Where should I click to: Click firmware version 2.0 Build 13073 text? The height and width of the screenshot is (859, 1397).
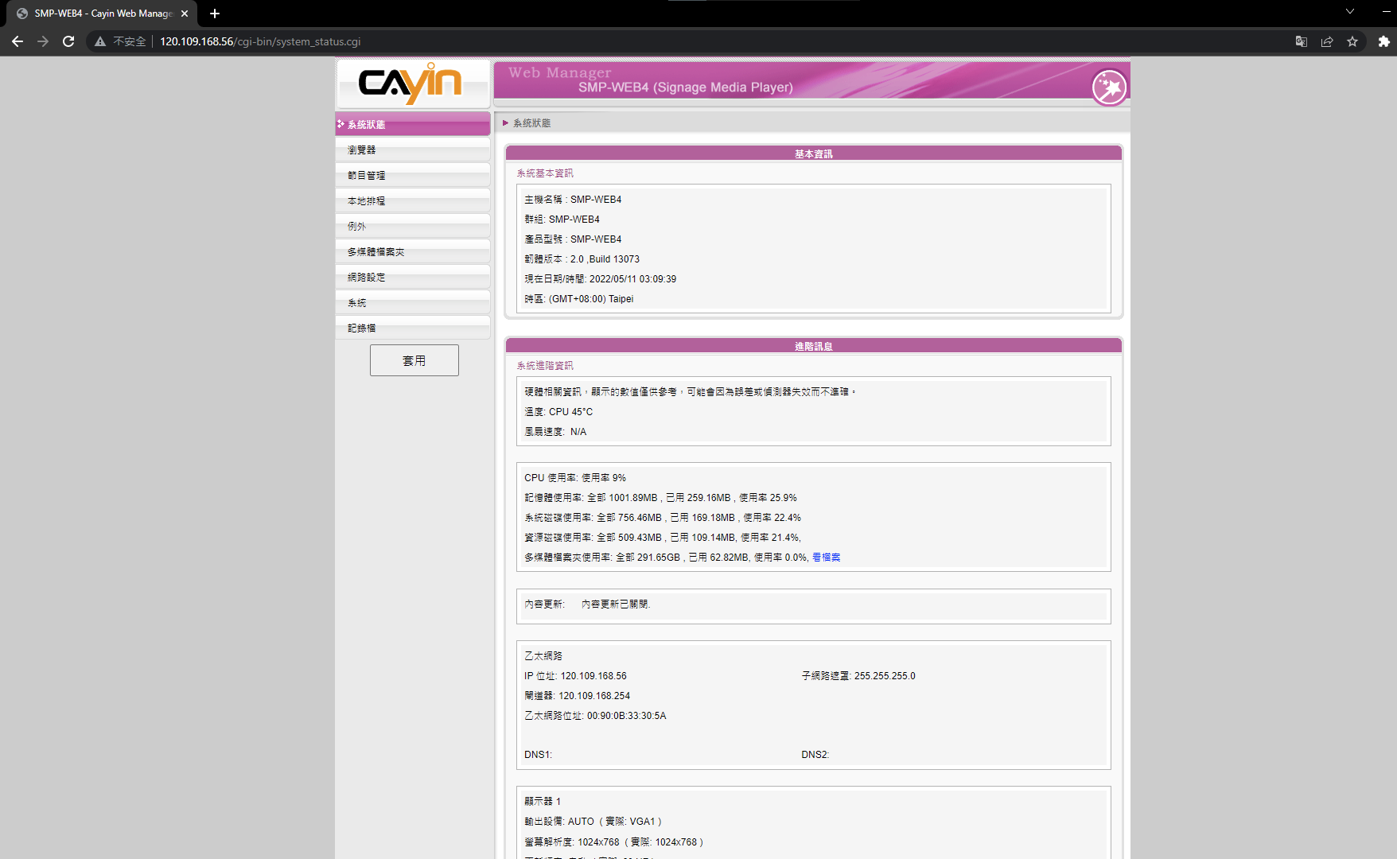(x=582, y=259)
